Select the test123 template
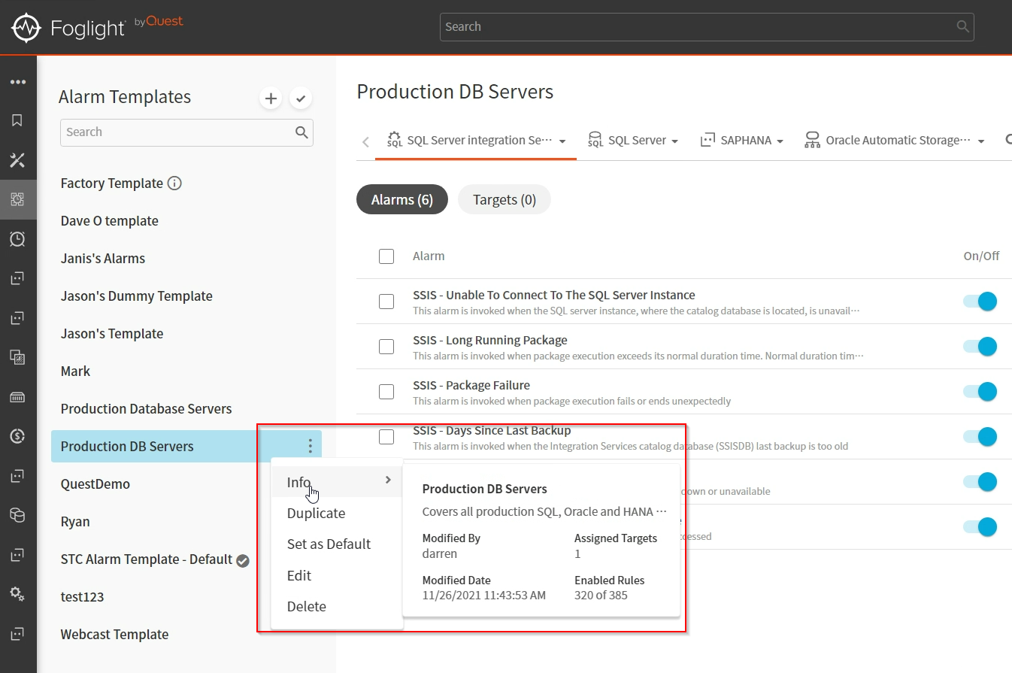 coord(82,597)
